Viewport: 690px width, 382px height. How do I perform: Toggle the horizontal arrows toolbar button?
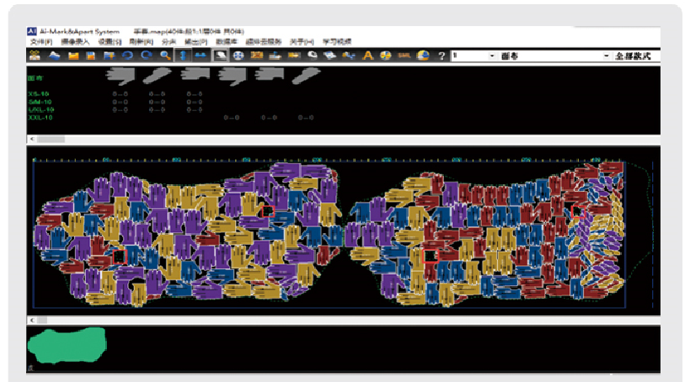pos(201,56)
